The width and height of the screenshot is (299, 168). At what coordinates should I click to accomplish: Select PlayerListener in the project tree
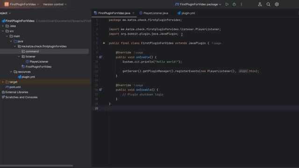(39, 62)
